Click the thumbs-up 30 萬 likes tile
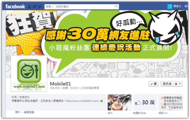190x120 pixels. 145,102
